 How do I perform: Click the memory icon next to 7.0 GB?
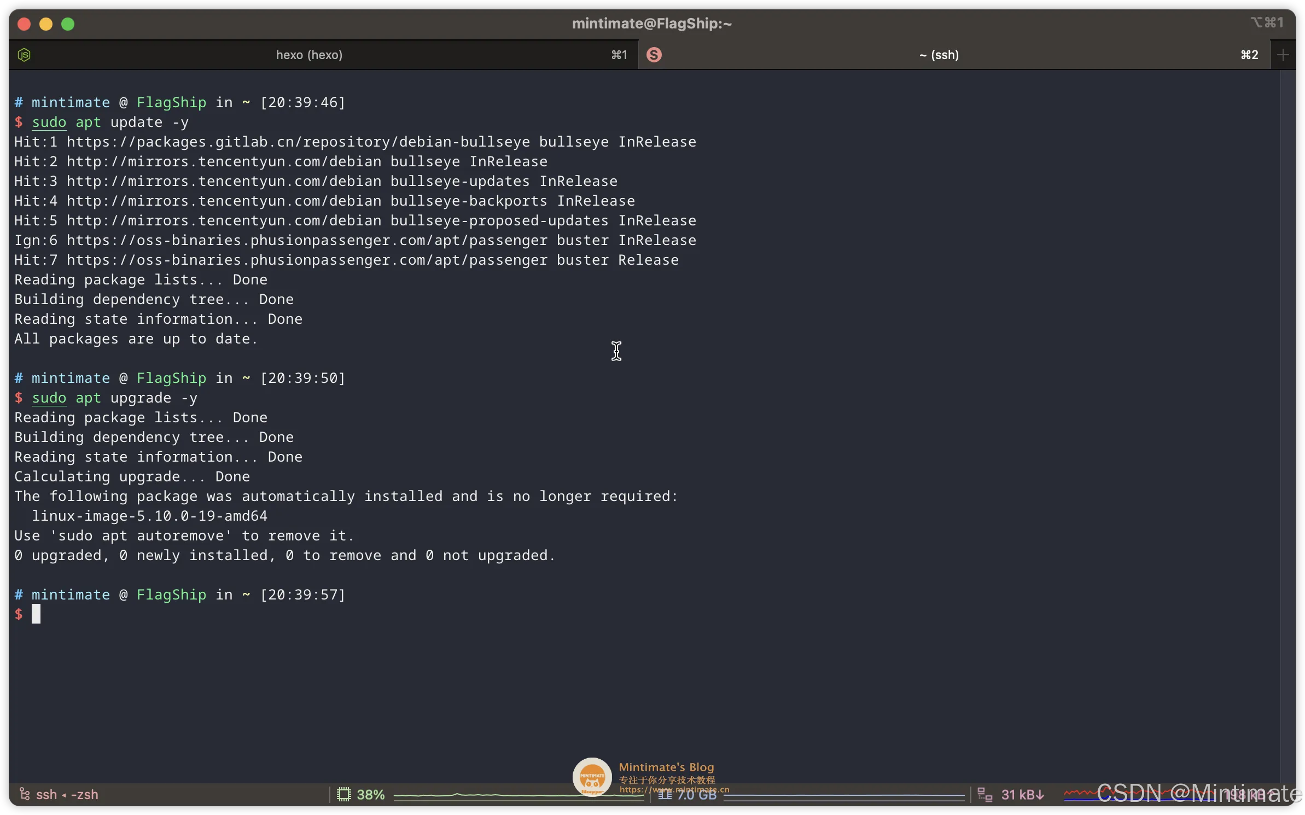pos(665,794)
